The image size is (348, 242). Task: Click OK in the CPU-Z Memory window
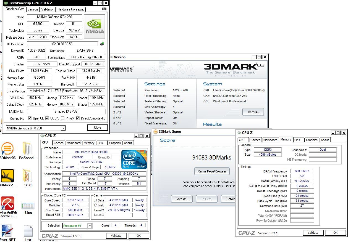(x=335, y=233)
